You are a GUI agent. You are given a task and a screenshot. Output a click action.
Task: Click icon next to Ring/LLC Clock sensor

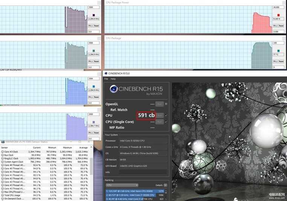pos(2,158)
